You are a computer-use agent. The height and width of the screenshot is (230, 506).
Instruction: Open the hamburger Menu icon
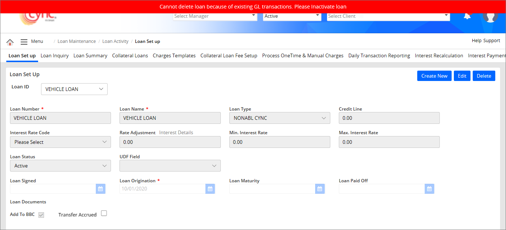24,42
